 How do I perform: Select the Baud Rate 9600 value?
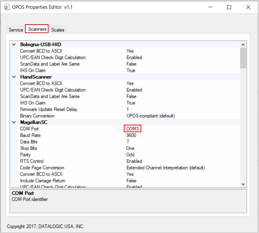tap(131, 135)
